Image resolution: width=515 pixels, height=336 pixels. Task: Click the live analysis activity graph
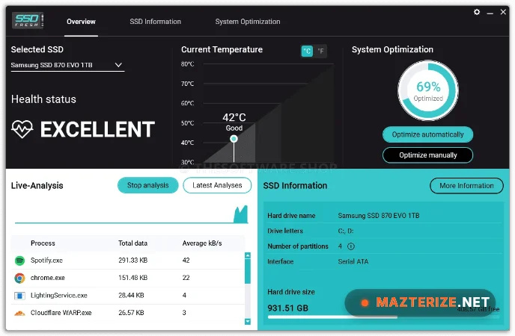coord(132,214)
